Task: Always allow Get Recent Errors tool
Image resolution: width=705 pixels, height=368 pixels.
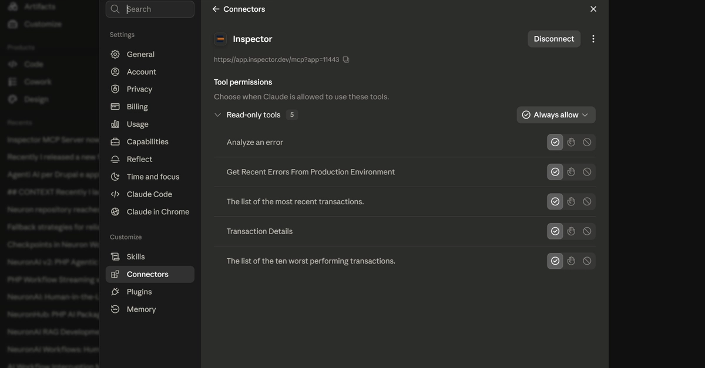Action: click(555, 172)
